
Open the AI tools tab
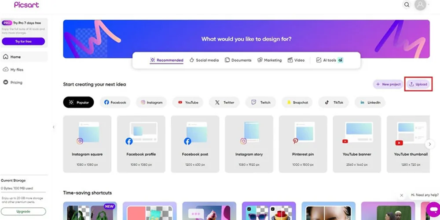click(329, 60)
